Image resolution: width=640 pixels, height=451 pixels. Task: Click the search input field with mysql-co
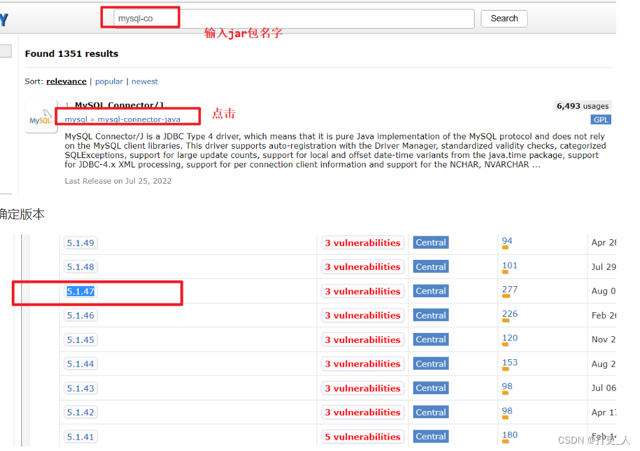293,19
